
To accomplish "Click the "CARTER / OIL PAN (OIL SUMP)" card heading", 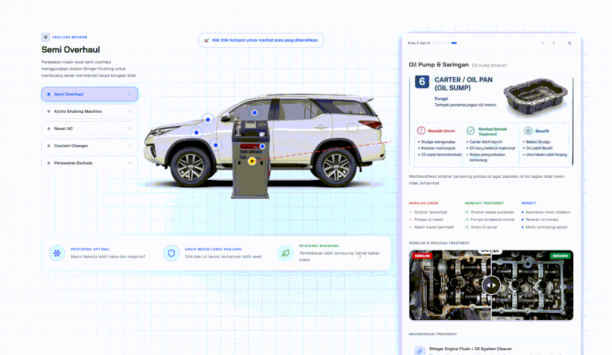I will click(463, 84).
